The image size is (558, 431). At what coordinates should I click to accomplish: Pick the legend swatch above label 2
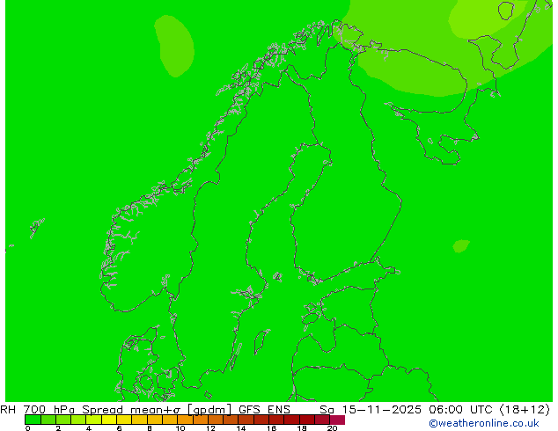[x=63, y=420]
